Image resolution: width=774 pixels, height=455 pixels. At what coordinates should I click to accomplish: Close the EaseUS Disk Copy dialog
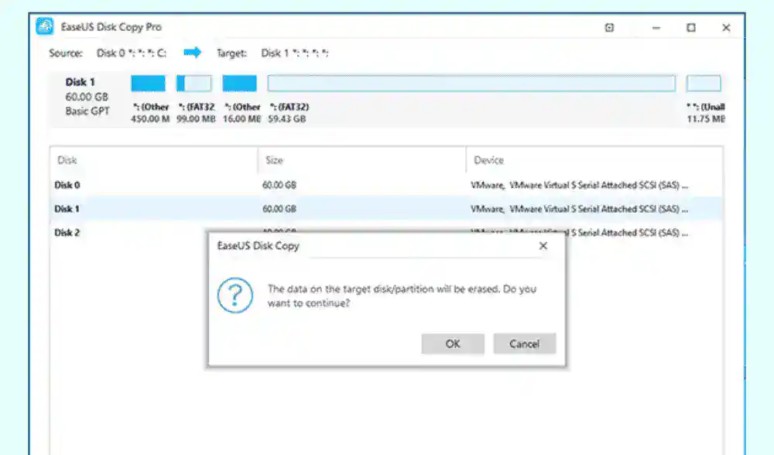click(x=543, y=246)
